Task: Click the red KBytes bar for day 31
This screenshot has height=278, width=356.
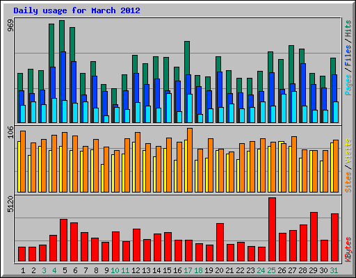Action: click(x=335, y=238)
